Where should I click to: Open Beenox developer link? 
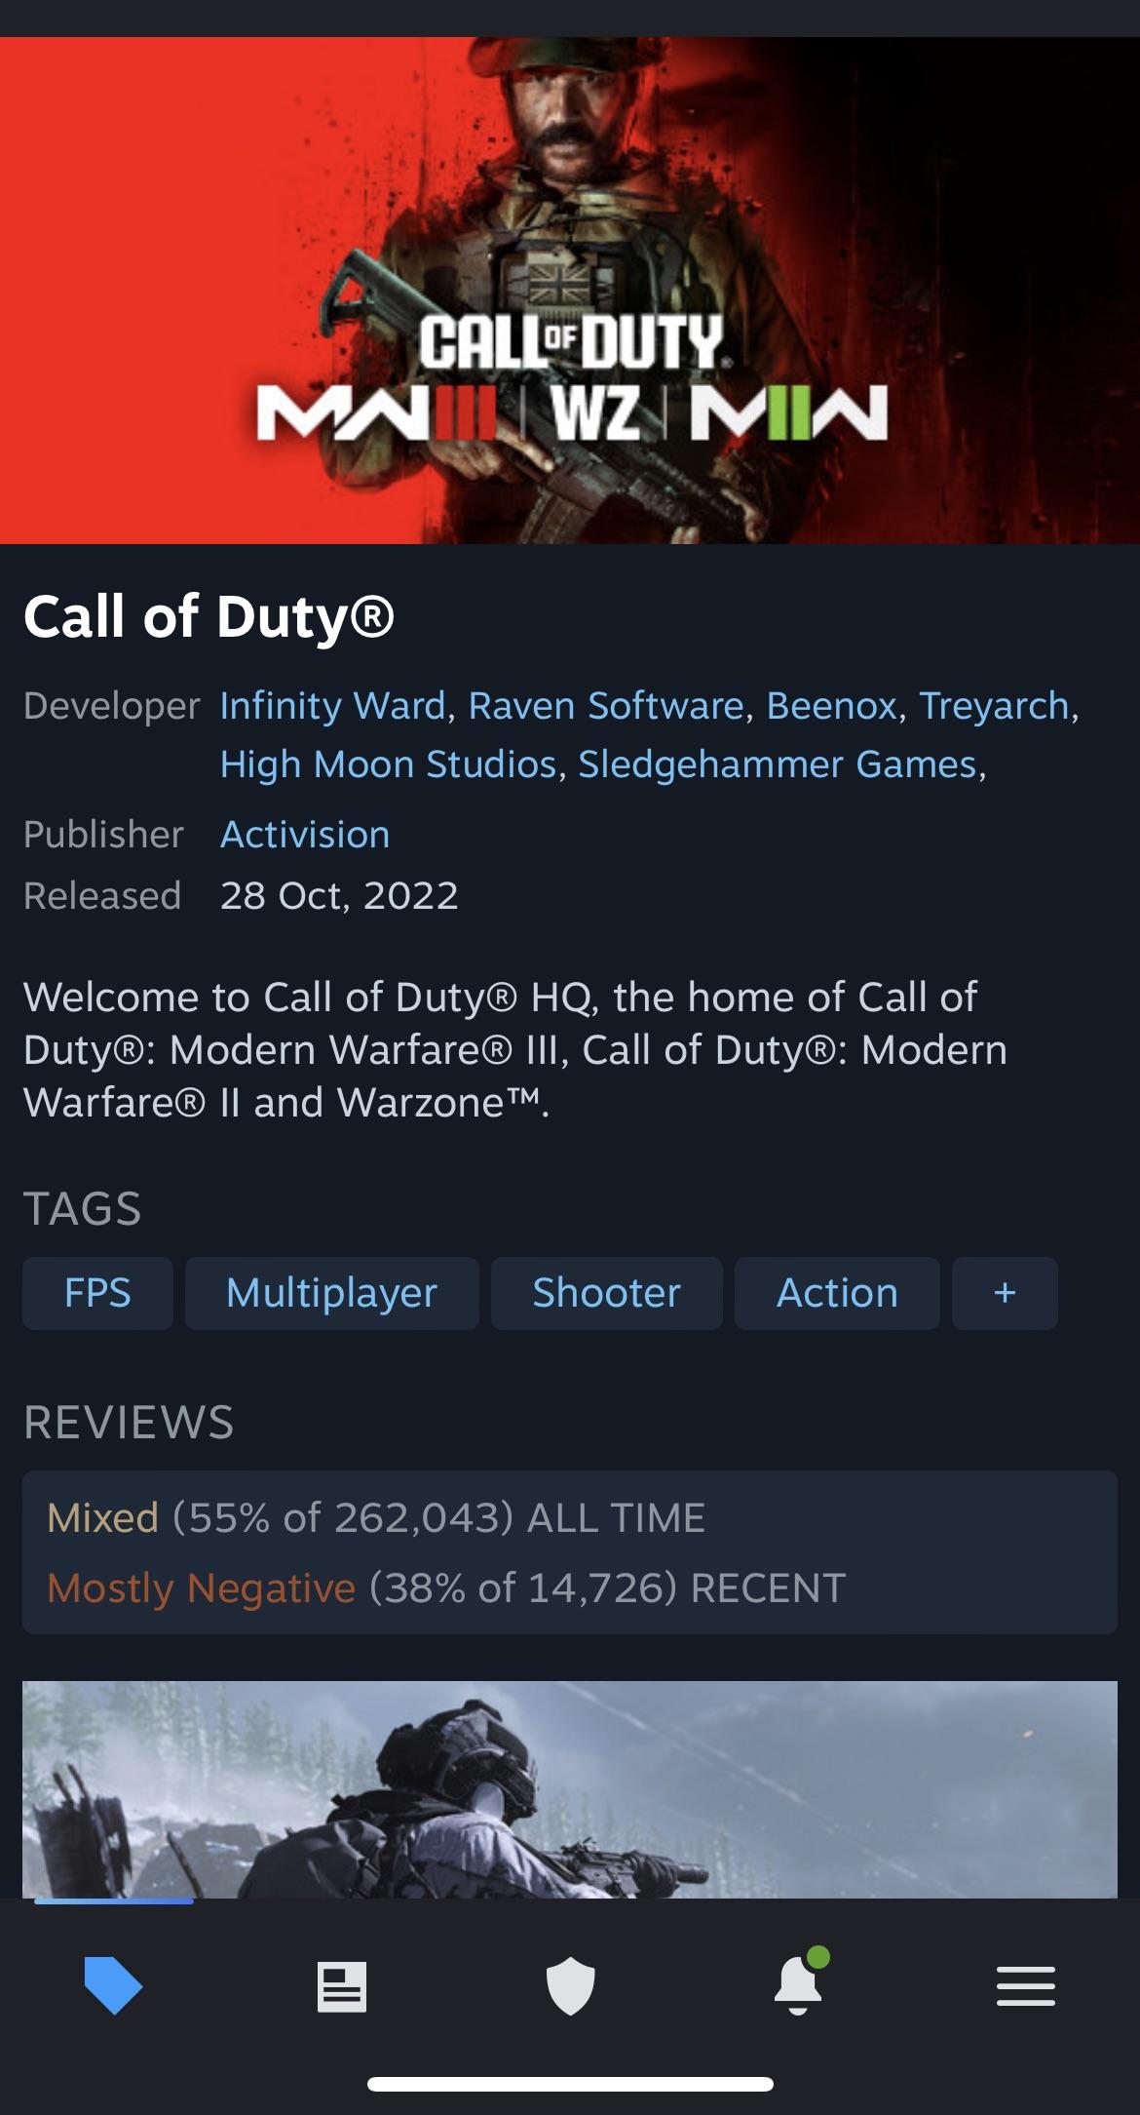(831, 706)
